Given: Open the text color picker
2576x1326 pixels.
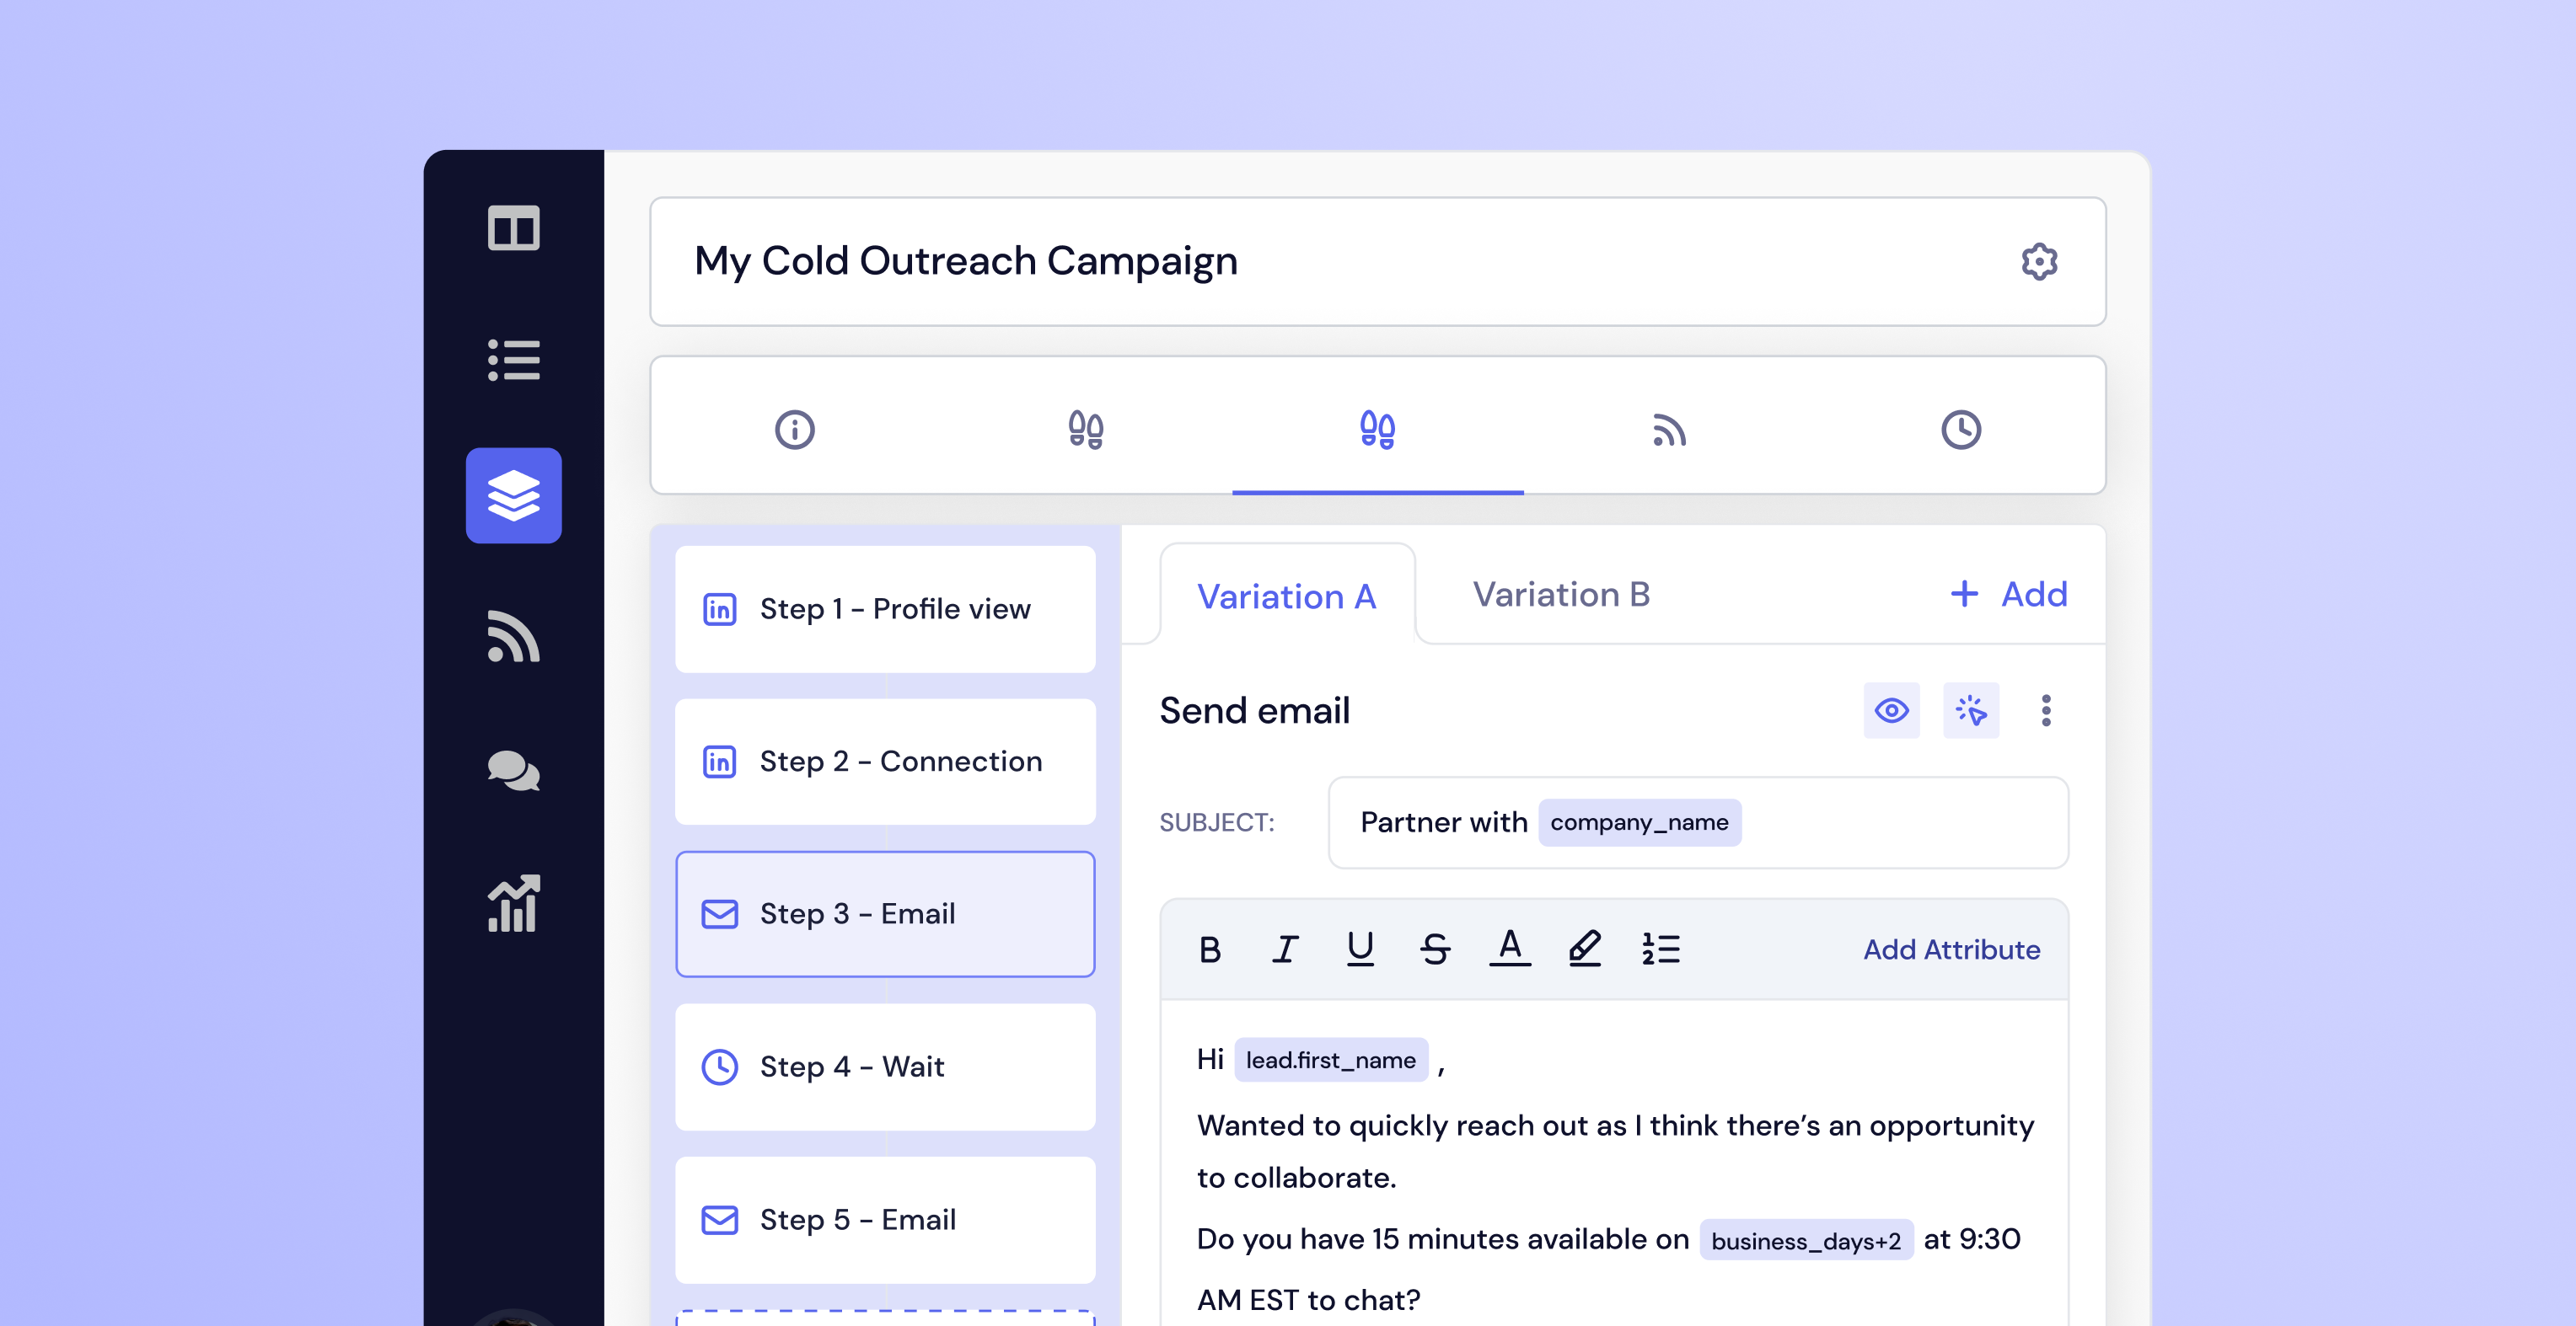Looking at the screenshot, I should click(x=1510, y=947).
